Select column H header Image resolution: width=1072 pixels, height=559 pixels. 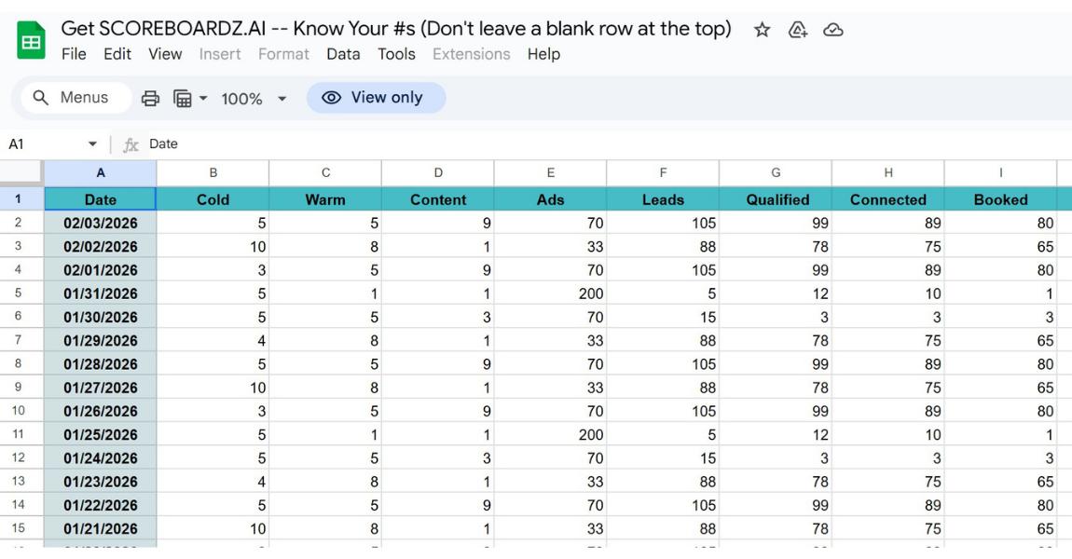pos(888,173)
